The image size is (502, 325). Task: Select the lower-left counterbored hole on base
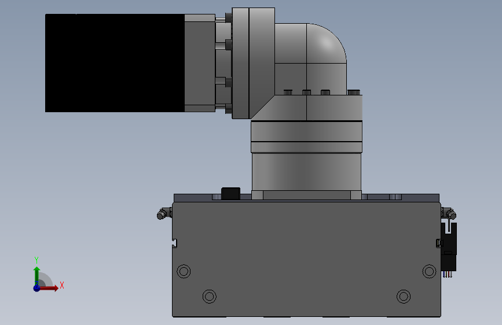(210, 297)
